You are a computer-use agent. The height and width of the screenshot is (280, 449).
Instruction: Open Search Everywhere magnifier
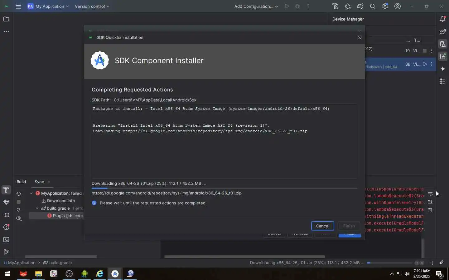pos(373,6)
